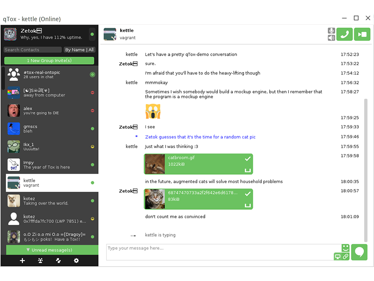Open the By Name | All filter
The image size is (374, 281).
[x=79, y=50]
